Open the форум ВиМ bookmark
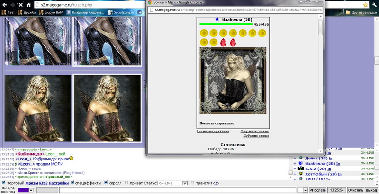Image resolution: width=379 pixels, height=194 pixels. [x=51, y=12]
